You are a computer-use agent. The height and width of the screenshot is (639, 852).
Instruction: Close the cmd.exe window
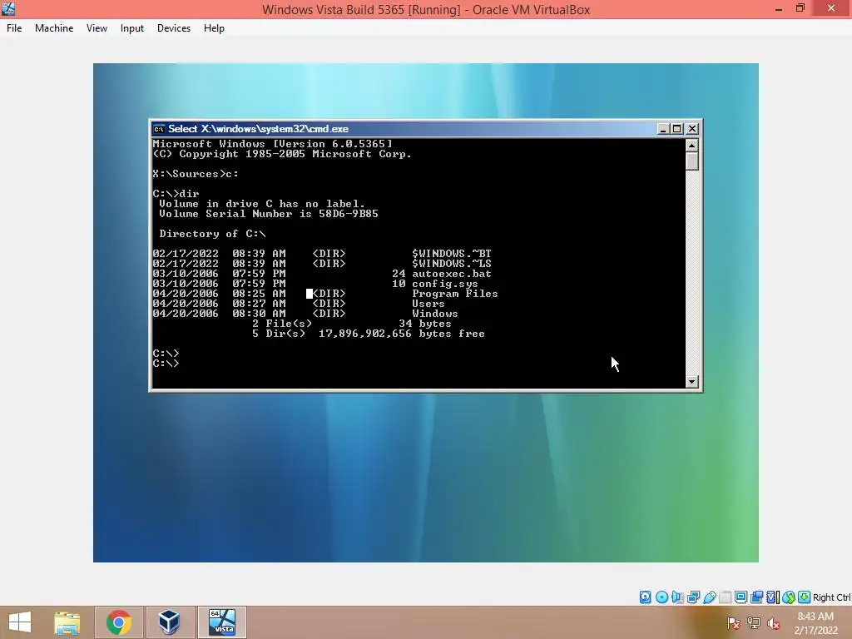click(x=692, y=129)
